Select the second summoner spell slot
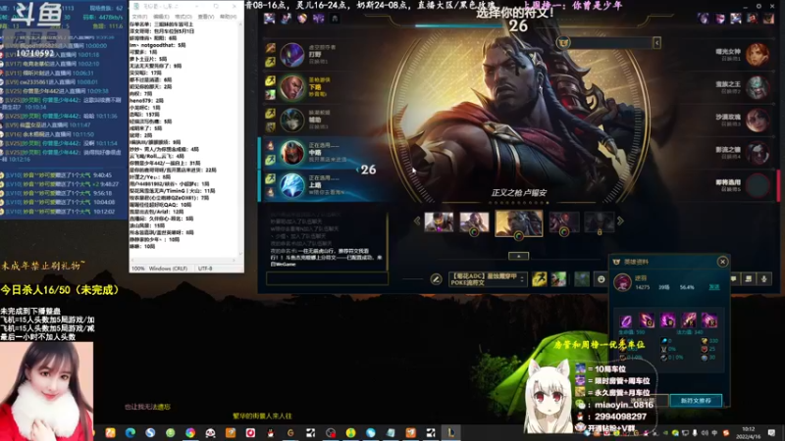Viewport: 785px width, 441px height. (x=558, y=279)
